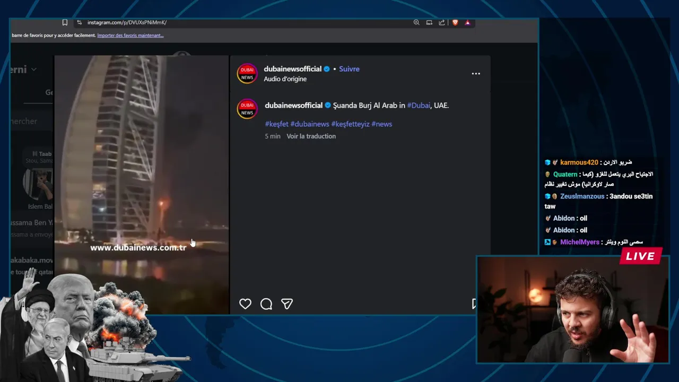
Task: Click the streamer webcam feed
Action: click(x=573, y=310)
